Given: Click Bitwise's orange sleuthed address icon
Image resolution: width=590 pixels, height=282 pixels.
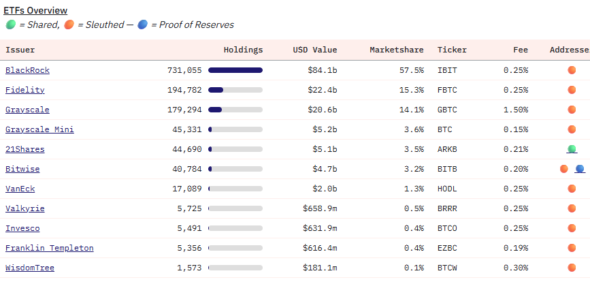Looking at the screenshot, I should pos(563,169).
